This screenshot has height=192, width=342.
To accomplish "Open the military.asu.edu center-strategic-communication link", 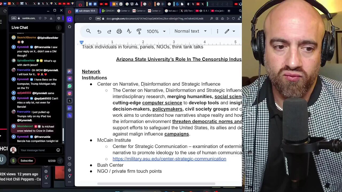I will coord(169,159).
